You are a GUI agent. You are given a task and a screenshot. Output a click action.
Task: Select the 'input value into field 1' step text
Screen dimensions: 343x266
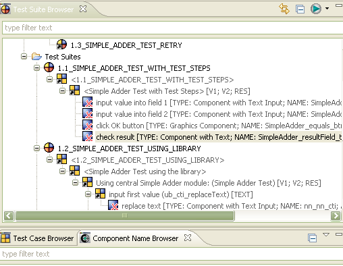pyautogui.click(x=132, y=103)
